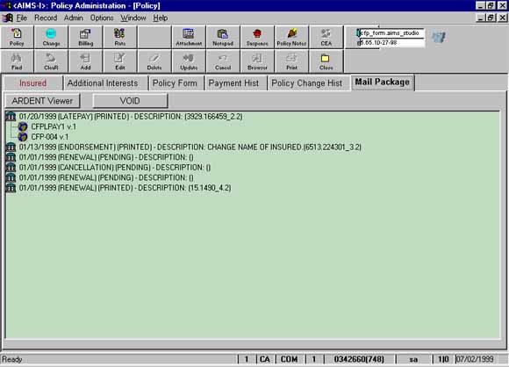509x367 pixels.
Task: Open the Attachment tool
Action: 189,37
